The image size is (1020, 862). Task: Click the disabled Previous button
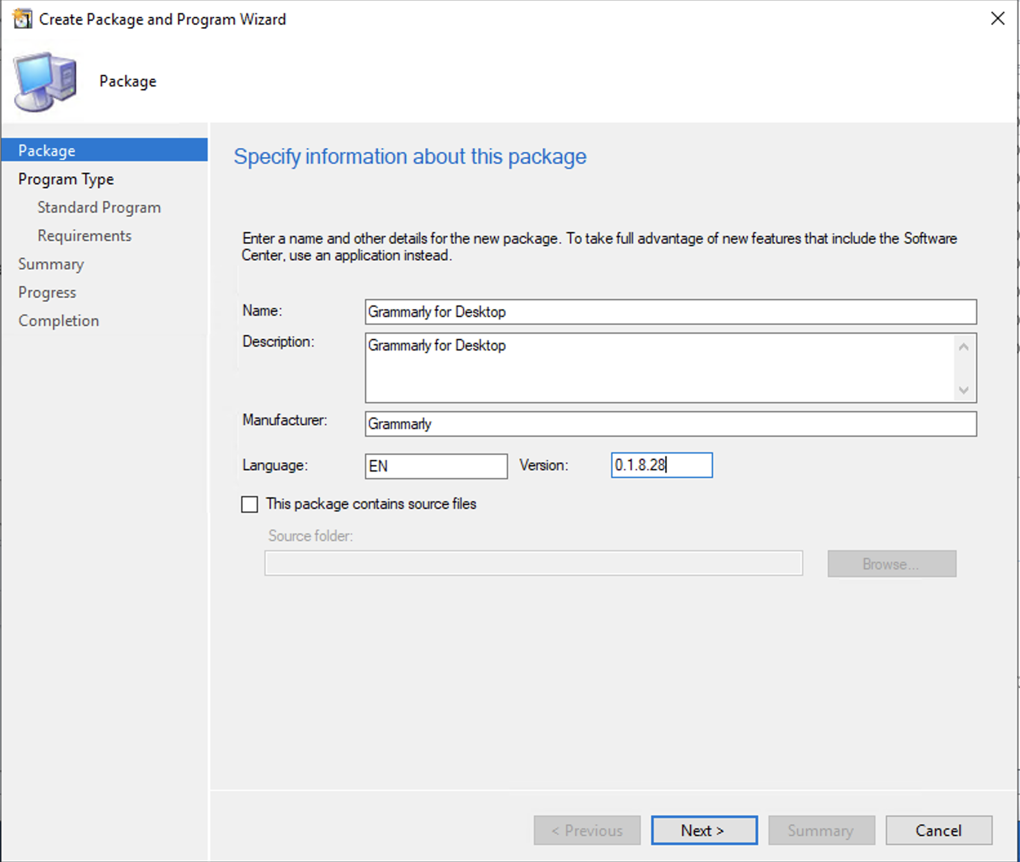point(587,830)
